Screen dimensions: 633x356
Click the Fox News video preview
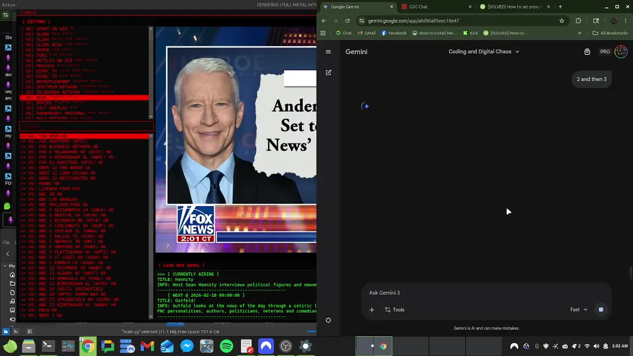coord(236,139)
